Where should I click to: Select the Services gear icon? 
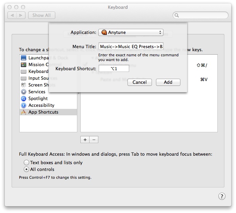(x=23, y=92)
